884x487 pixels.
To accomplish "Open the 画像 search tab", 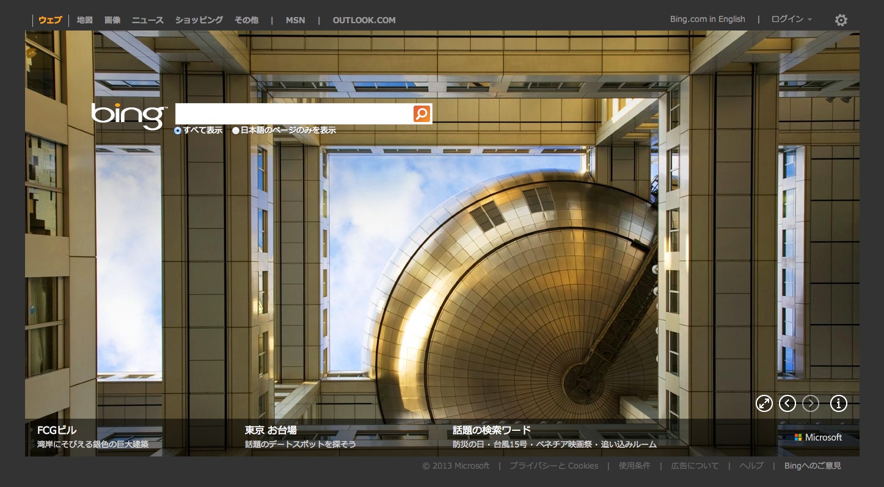I will click(112, 20).
